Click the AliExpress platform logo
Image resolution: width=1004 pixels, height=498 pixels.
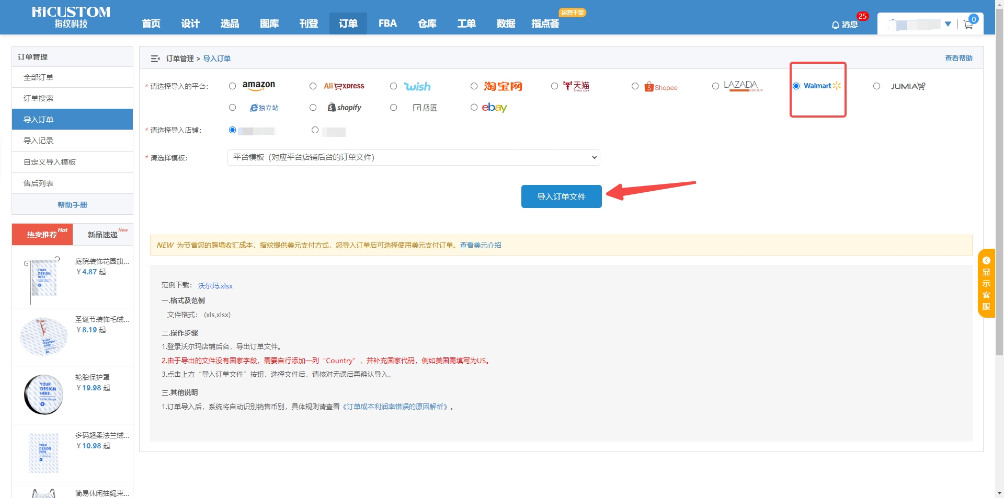344,86
